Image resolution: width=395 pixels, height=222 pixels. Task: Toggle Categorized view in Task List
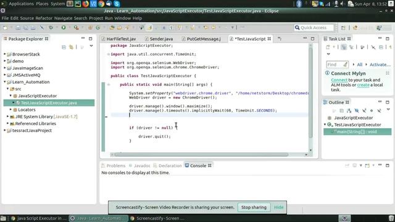coord(344,47)
